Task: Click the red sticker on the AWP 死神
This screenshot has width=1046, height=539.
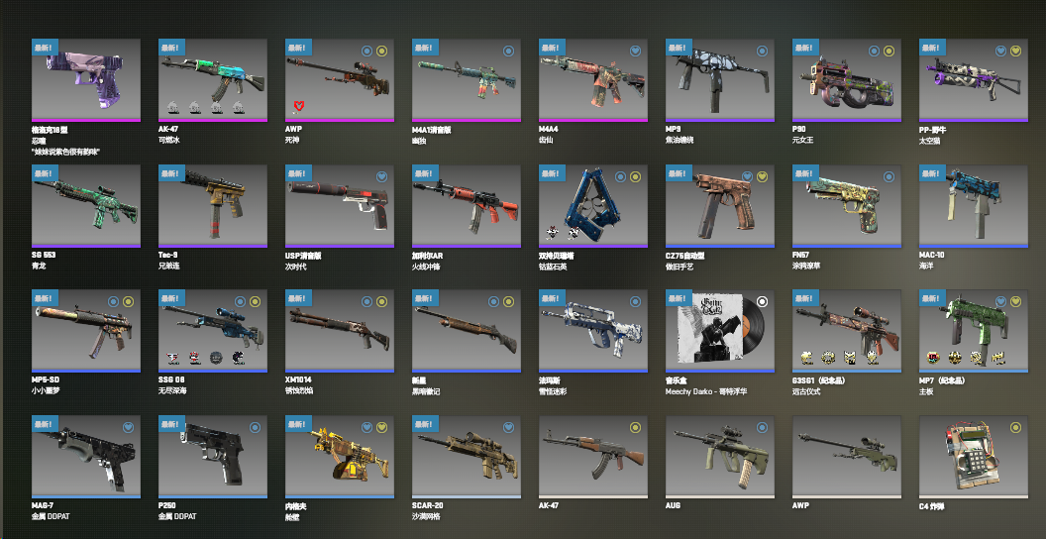Action: [298, 105]
